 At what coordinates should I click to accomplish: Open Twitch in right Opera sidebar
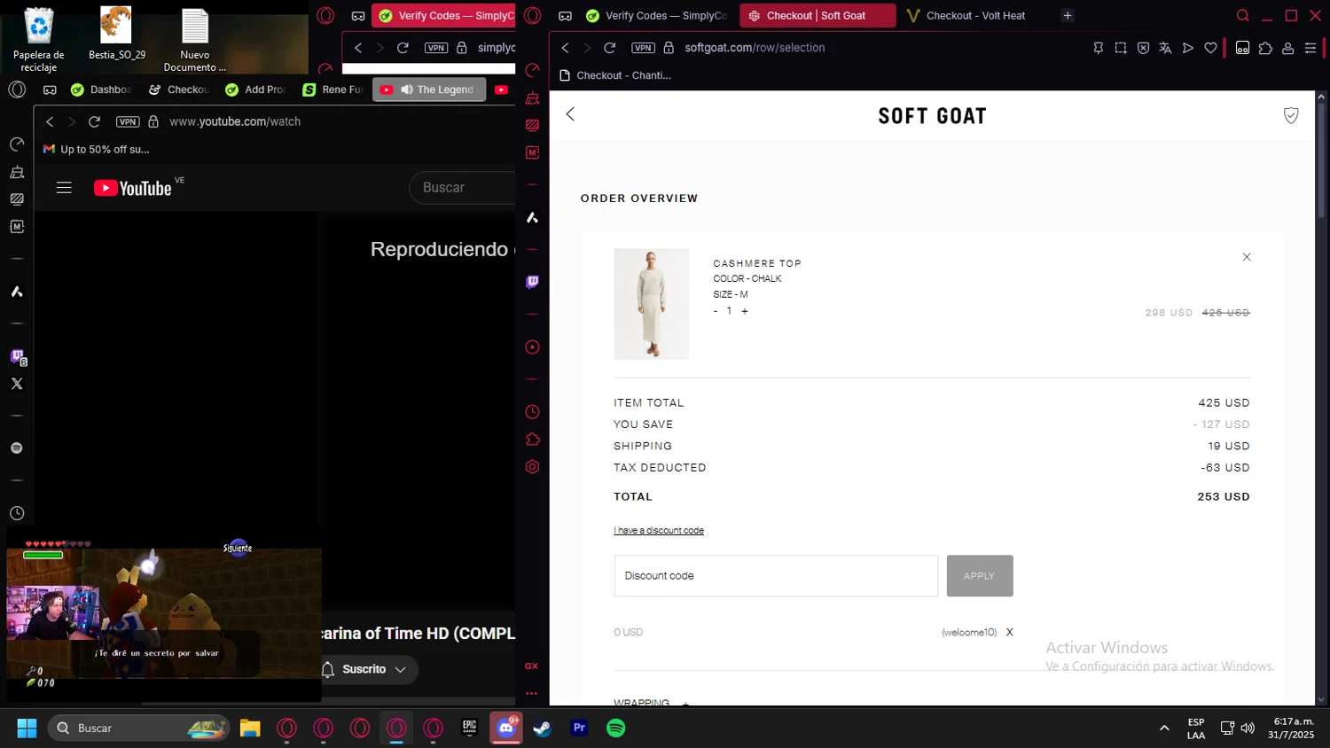click(532, 282)
